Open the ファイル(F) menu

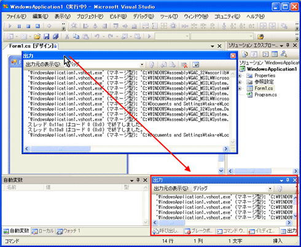(x=17, y=17)
